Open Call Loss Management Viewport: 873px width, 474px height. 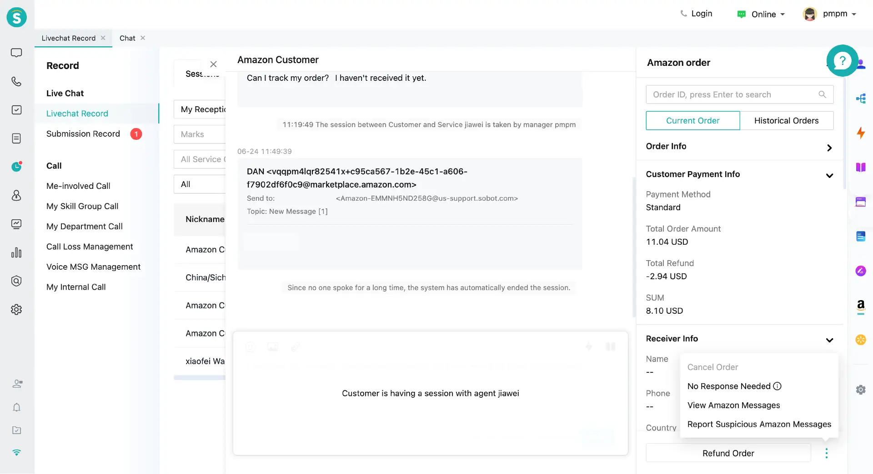click(90, 247)
